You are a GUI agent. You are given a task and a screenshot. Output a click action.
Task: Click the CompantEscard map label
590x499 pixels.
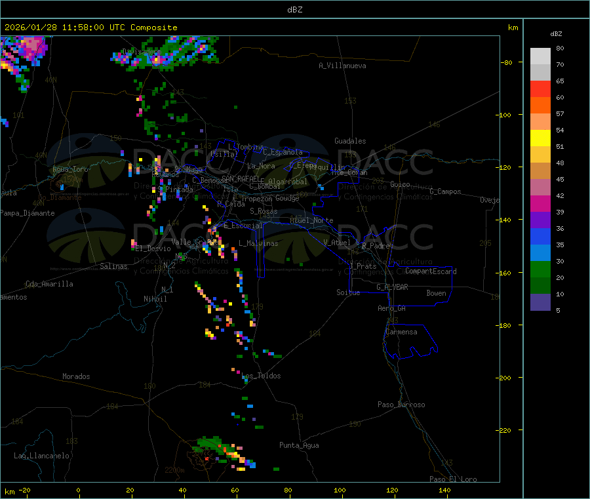(431, 271)
